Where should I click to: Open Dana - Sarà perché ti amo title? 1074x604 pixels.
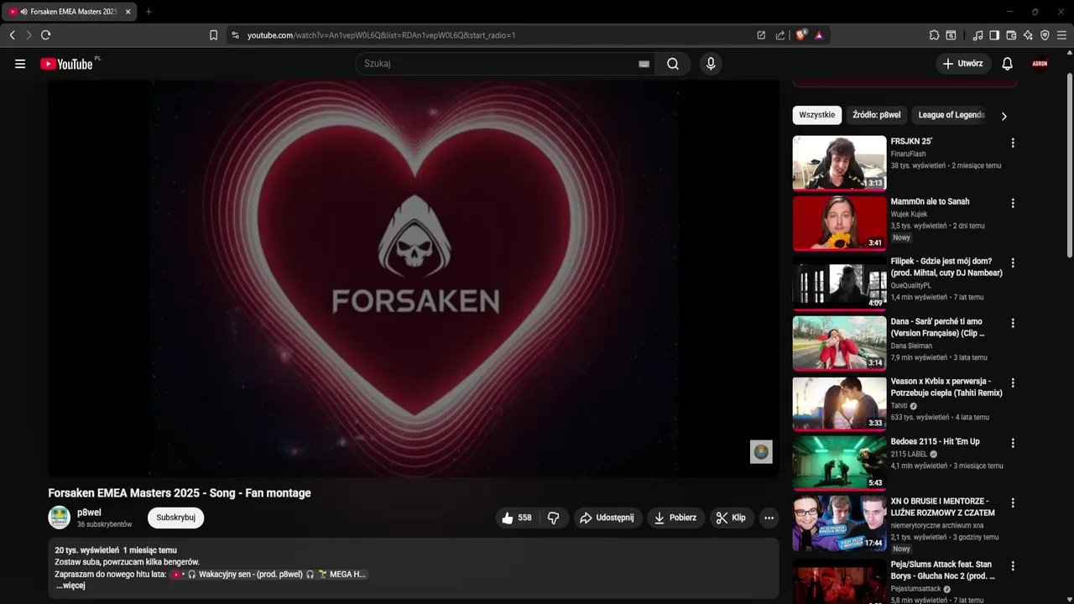937,327
